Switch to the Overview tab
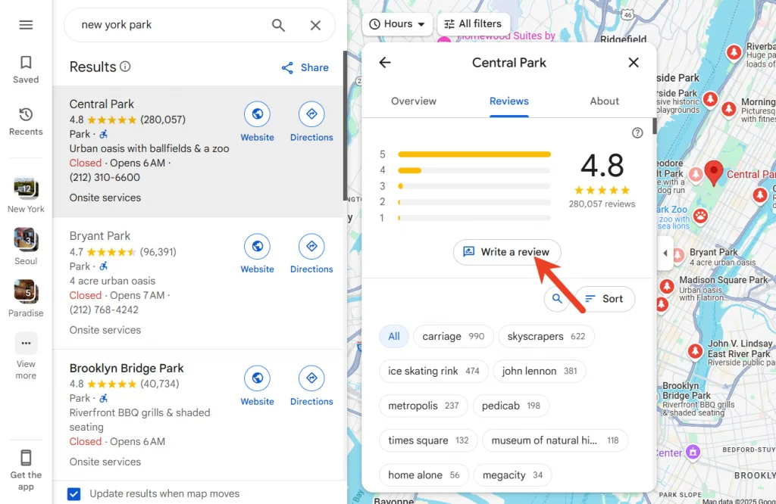776x504 pixels. click(x=414, y=101)
